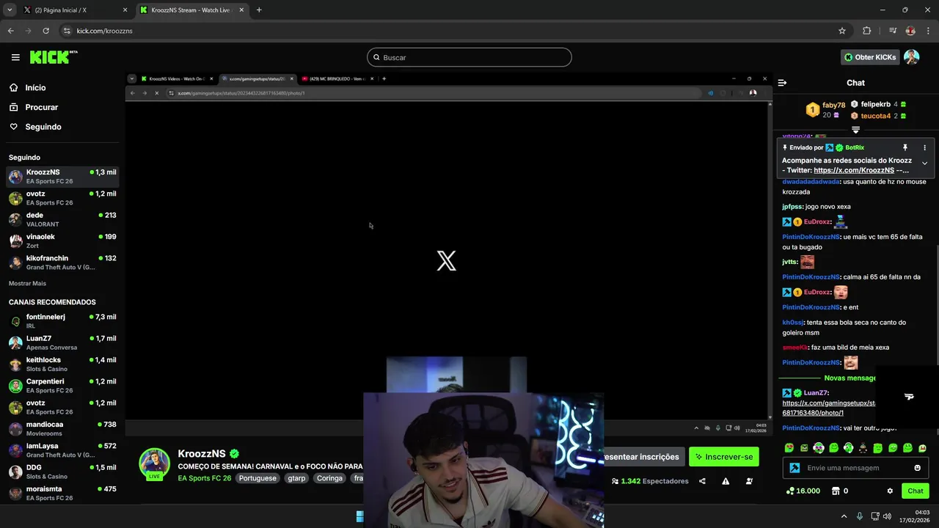Open a new Chrome tab
Screen dimensions: 939x528
click(259, 10)
